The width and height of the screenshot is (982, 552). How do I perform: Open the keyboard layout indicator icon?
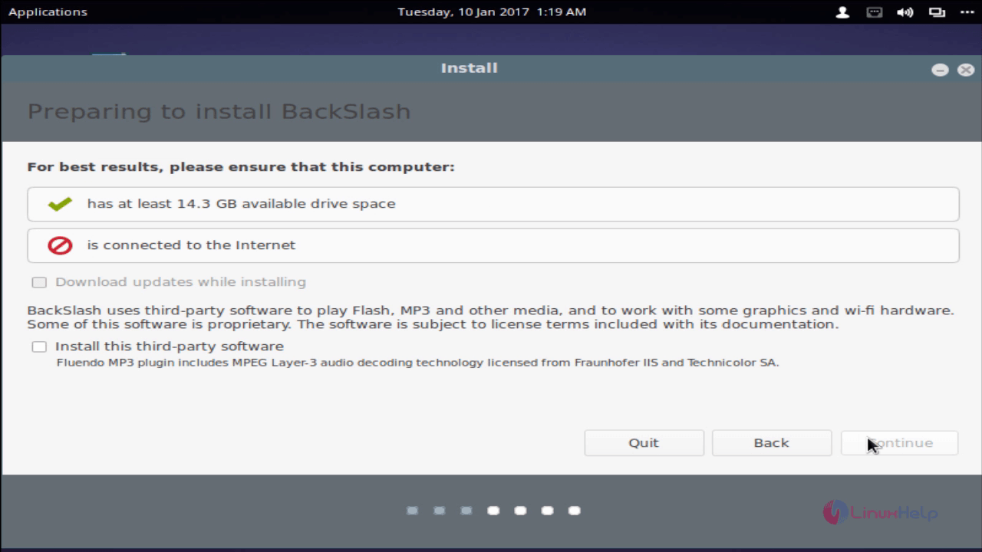(875, 11)
